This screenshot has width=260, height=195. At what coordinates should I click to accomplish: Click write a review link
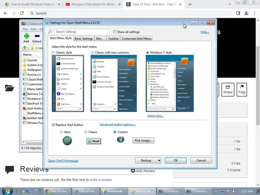[x=101, y=180]
